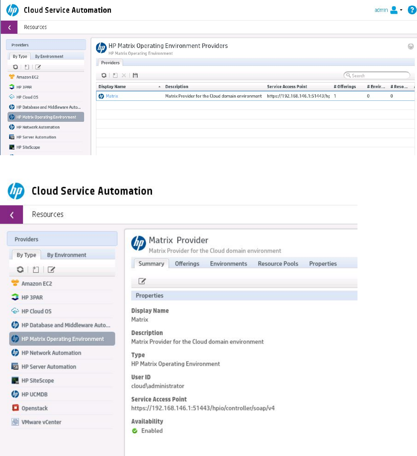Image resolution: width=417 pixels, height=456 pixels.
Task: Click the Providers panel header in upper screenshot
Action: click(46, 45)
